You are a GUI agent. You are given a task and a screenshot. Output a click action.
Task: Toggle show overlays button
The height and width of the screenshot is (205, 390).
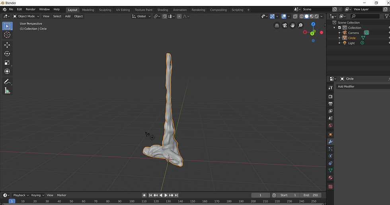[284, 16]
